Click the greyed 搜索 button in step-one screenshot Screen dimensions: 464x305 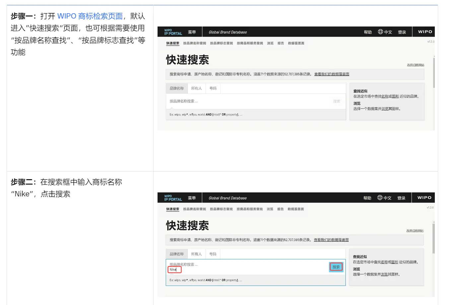point(337,101)
